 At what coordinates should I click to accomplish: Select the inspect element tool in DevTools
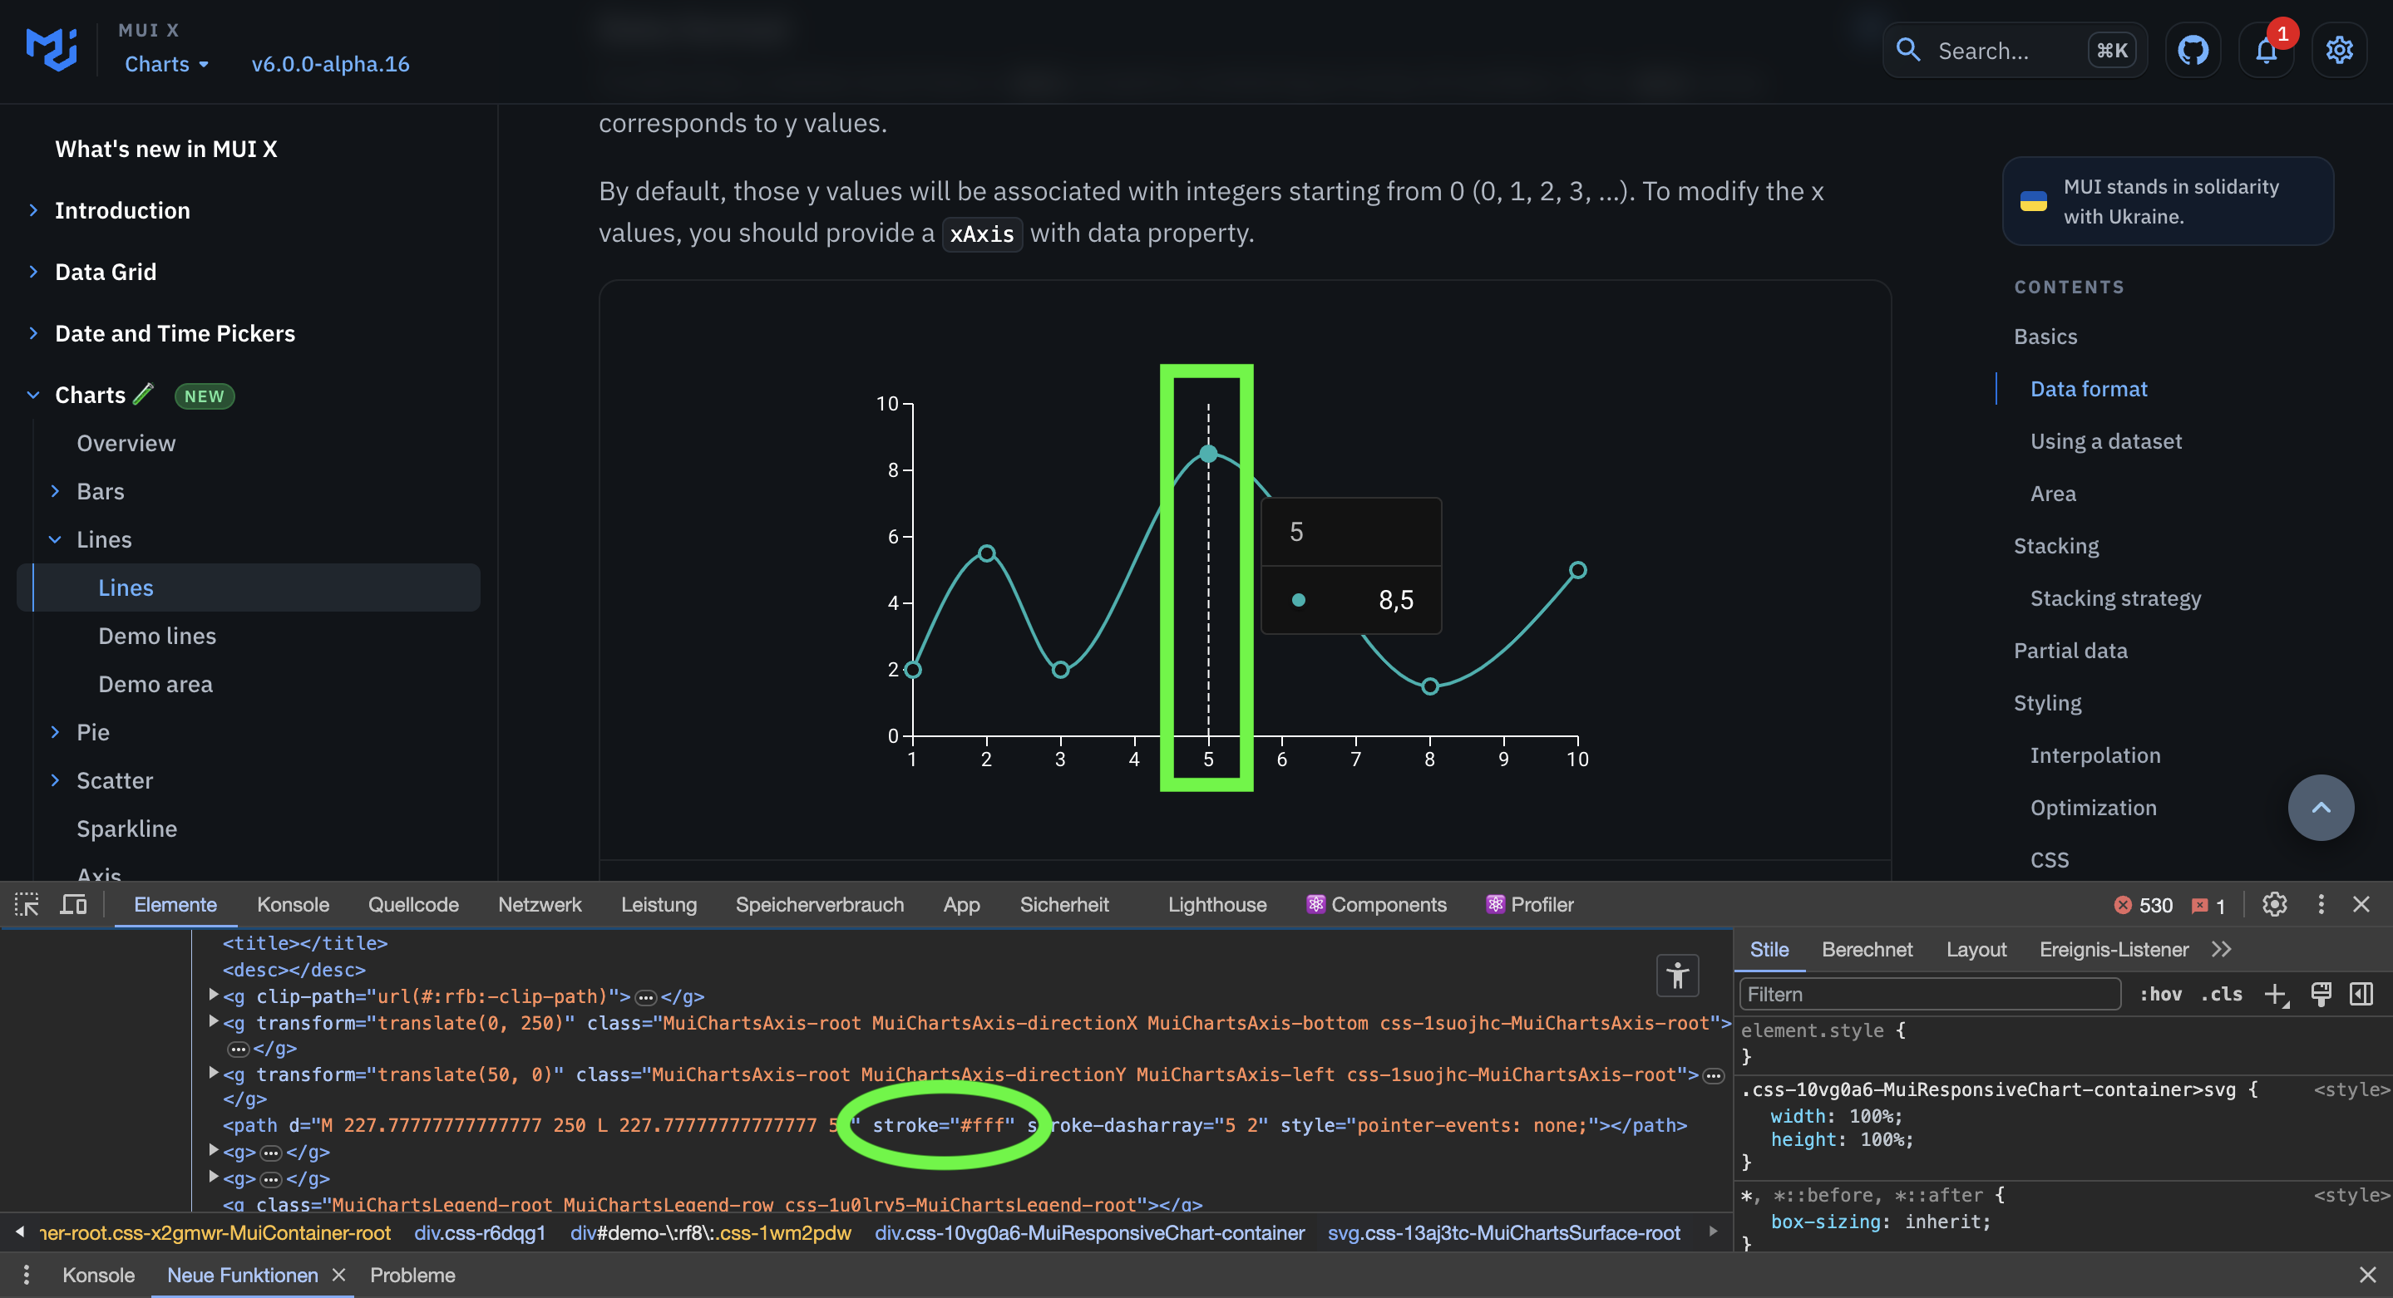tap(25, 903)
